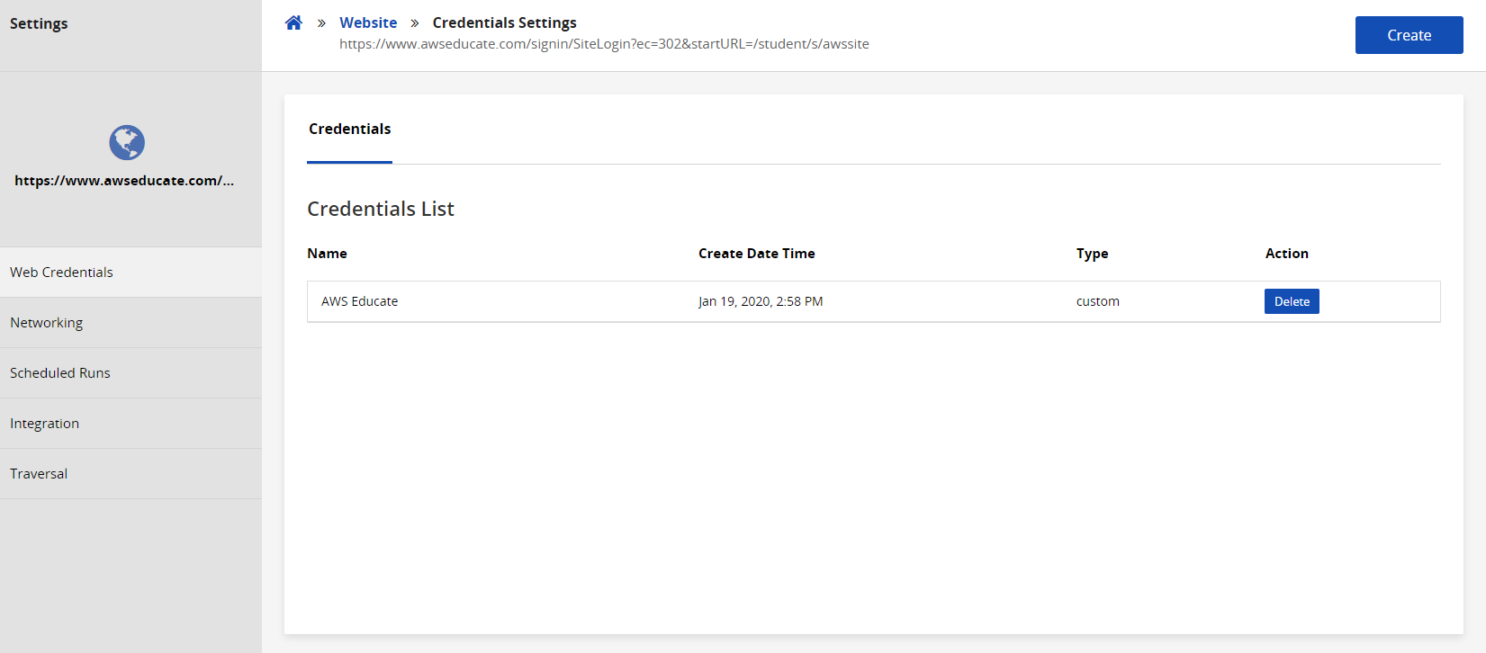Click the Name column header

click(x=327, y=254)
